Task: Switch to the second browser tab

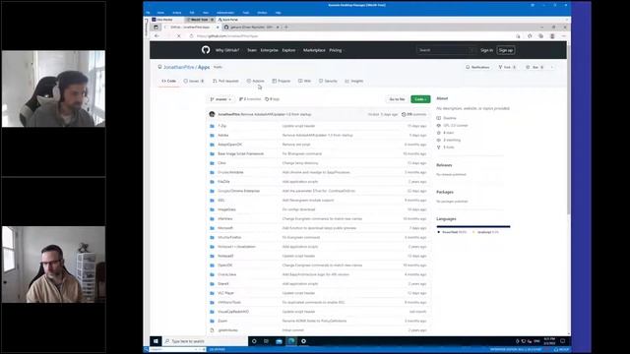Action: (252, 28)
